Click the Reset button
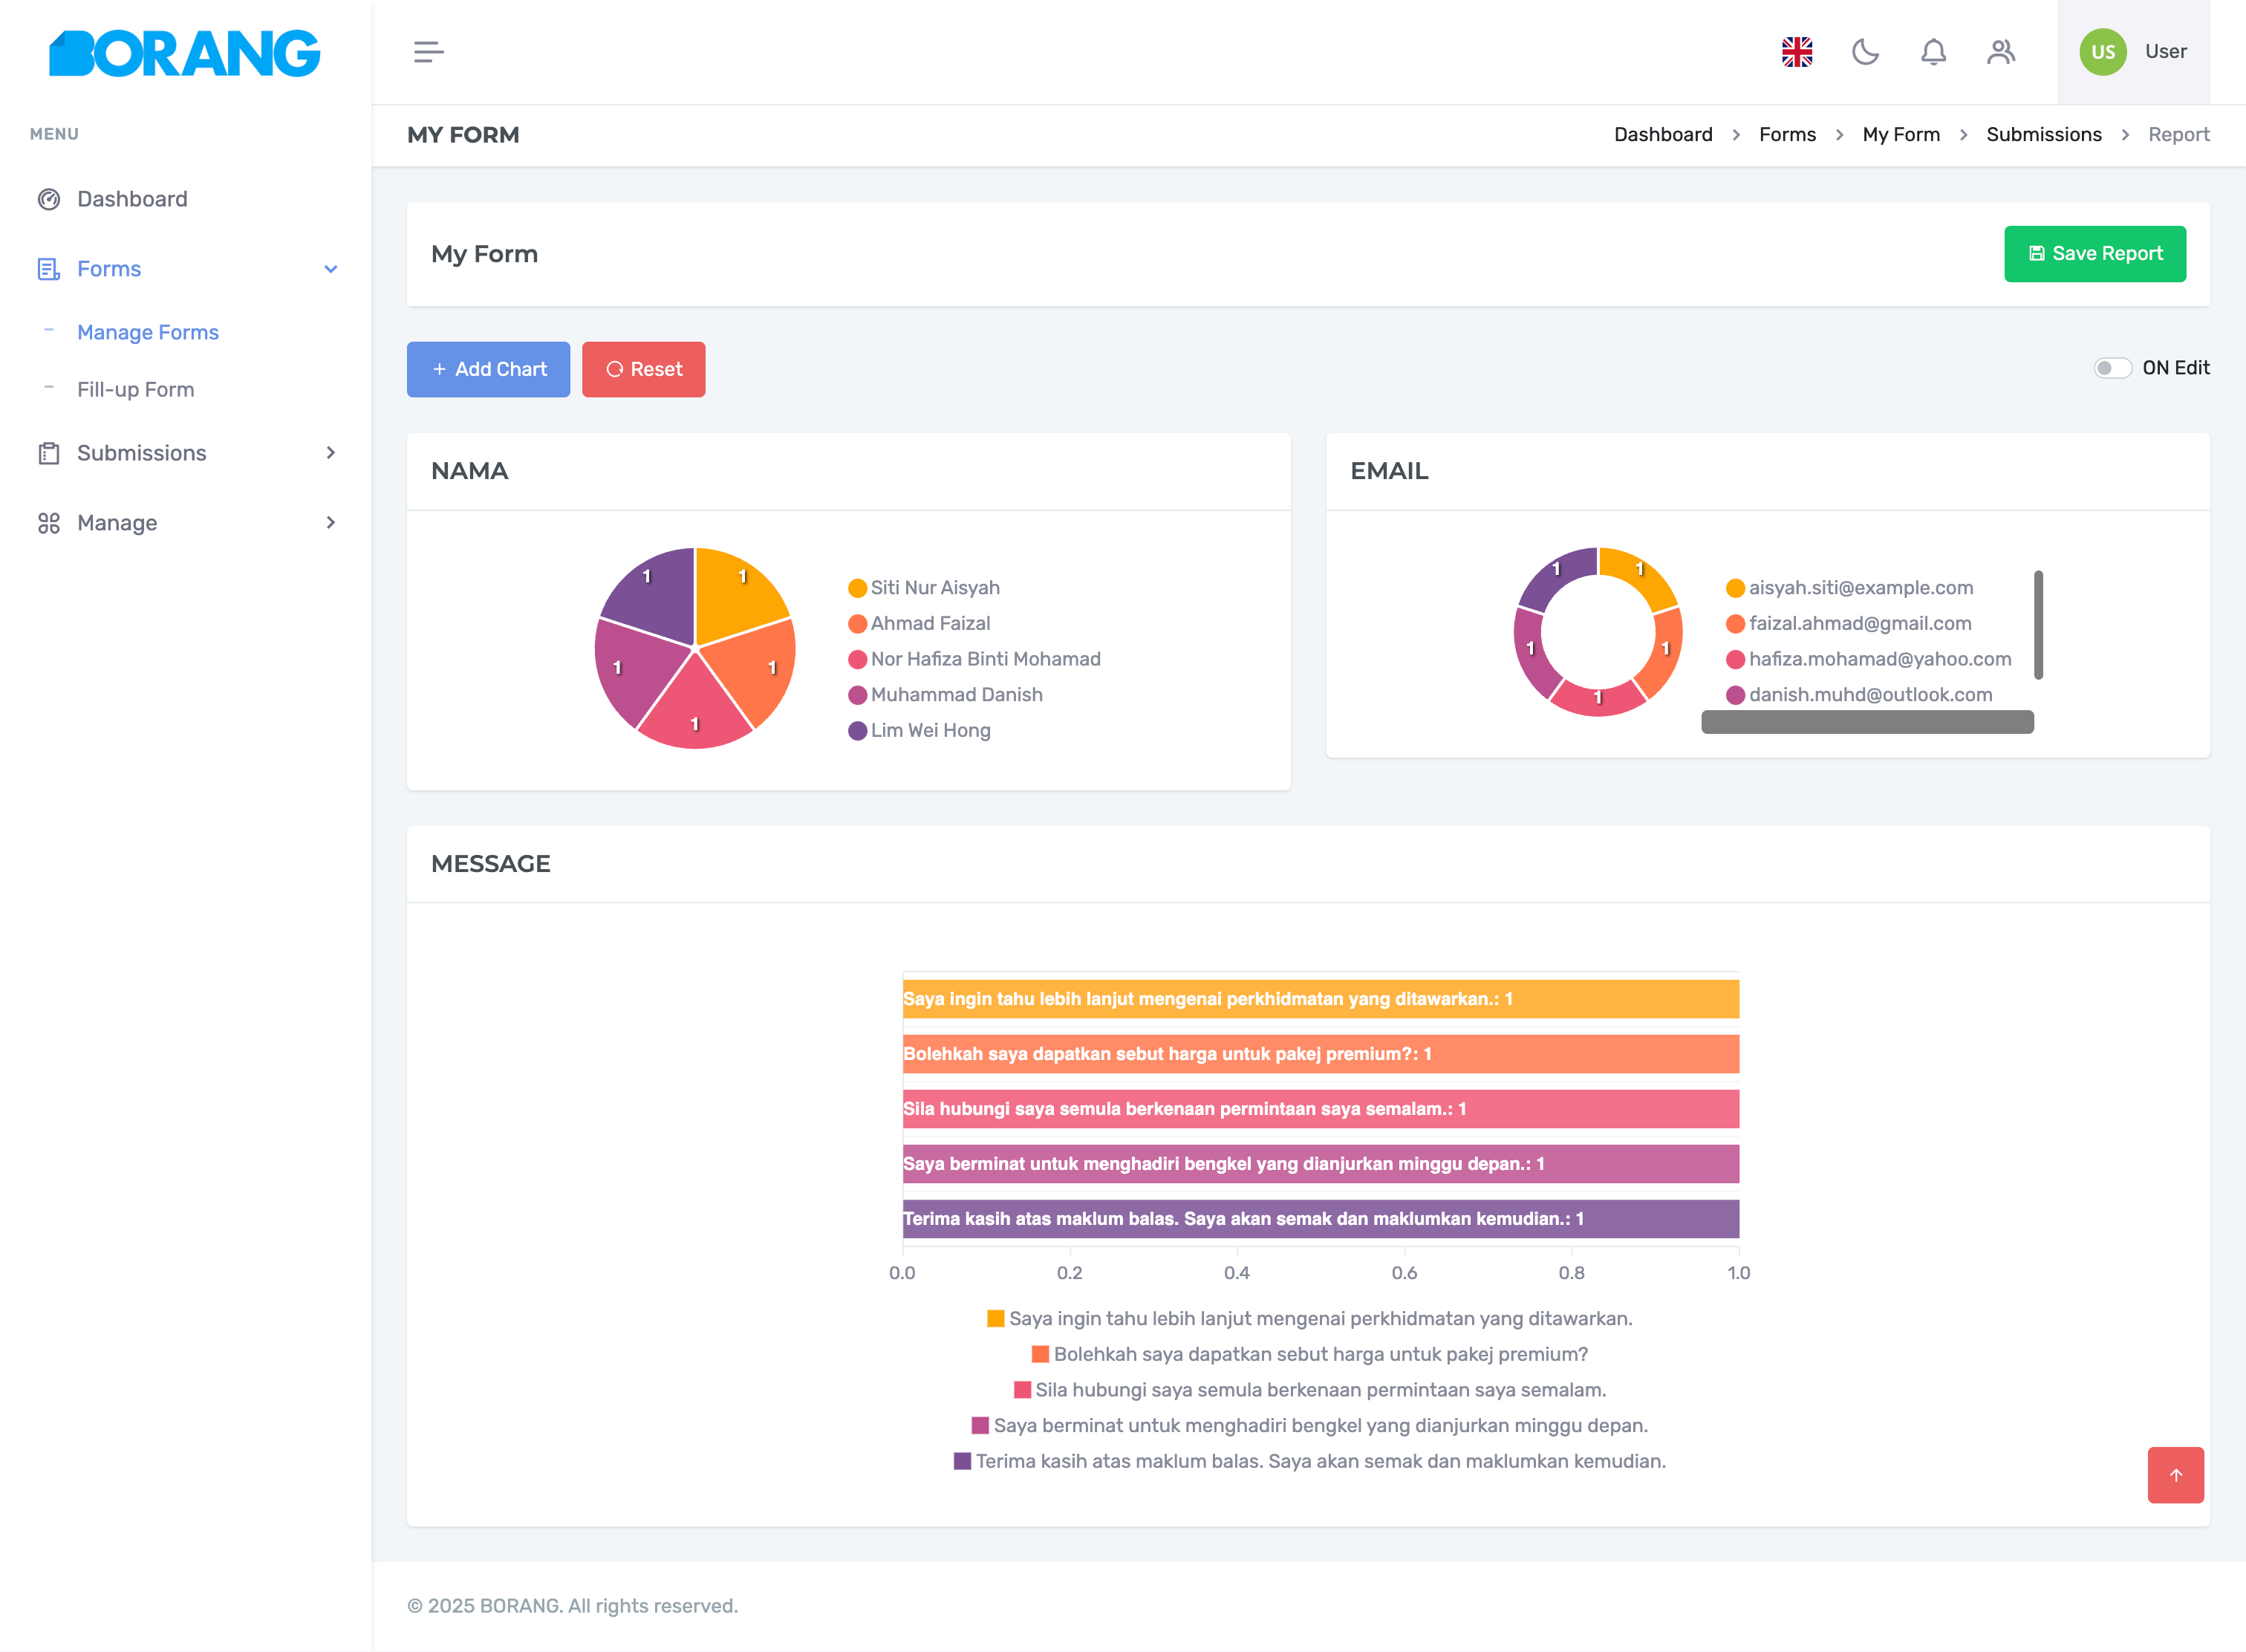The image size is (2246, 1652). (643, 369)
